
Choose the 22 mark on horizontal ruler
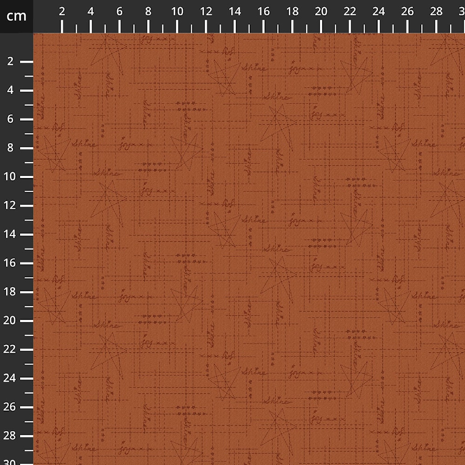click(x=350, y=12)
